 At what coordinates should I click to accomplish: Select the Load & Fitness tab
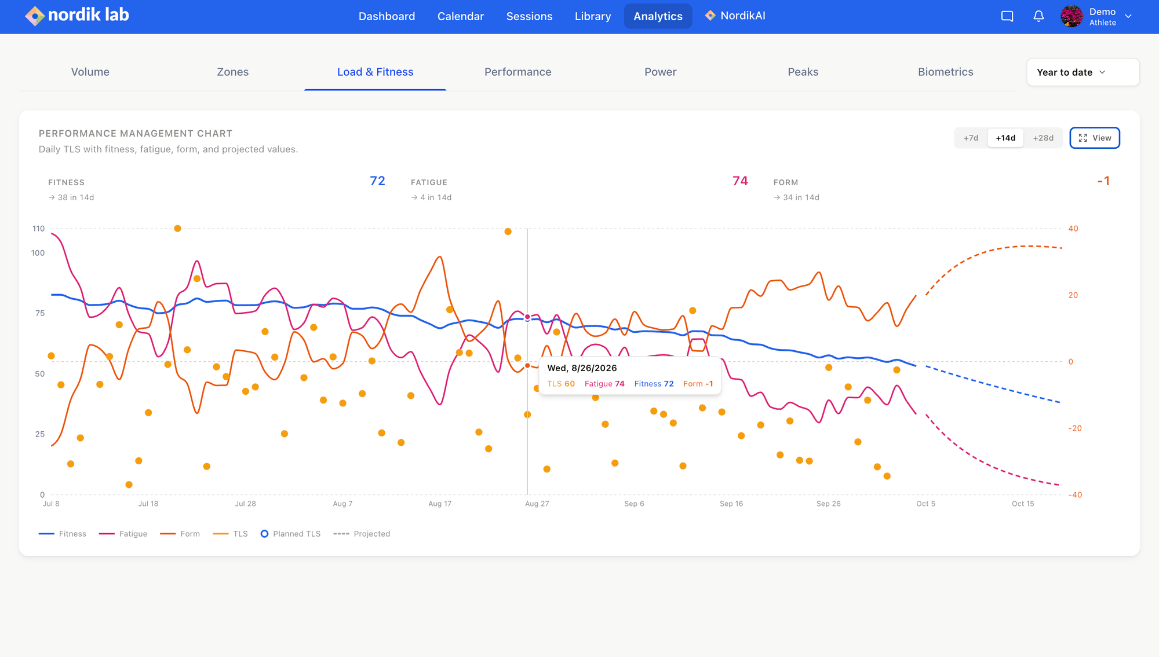coord(376,72)
